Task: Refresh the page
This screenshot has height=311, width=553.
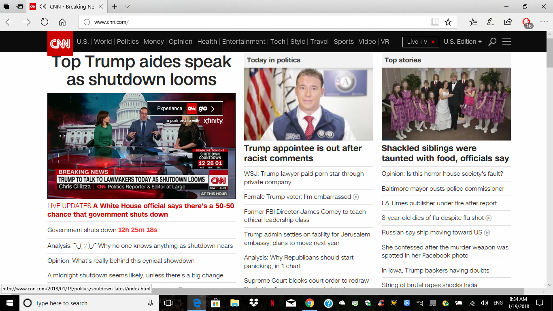Action: coord(45,22)
